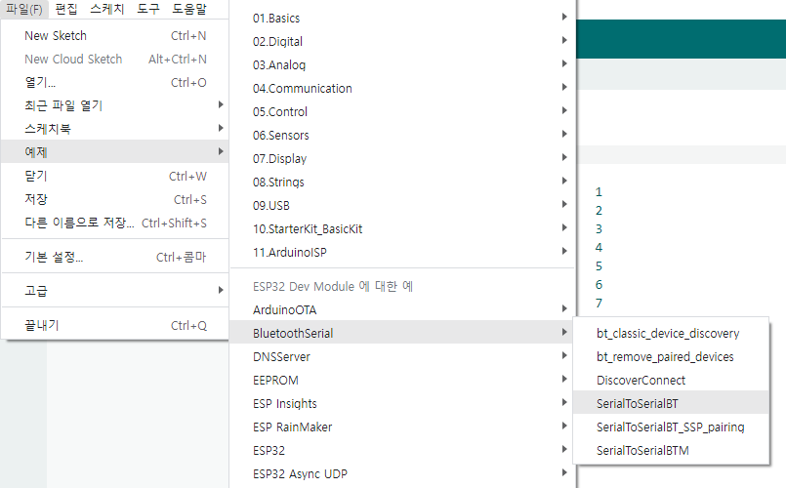
Task: Open the 스케치 menu
Action: (x=107, y=9)
